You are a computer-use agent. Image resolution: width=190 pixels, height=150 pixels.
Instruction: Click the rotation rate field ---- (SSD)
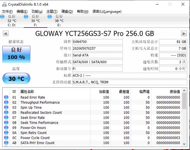[x=173, y=55]
